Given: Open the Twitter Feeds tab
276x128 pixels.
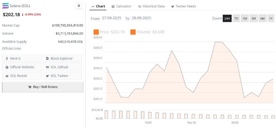Looking at the screenshot, I should click(x=183, y=6).
